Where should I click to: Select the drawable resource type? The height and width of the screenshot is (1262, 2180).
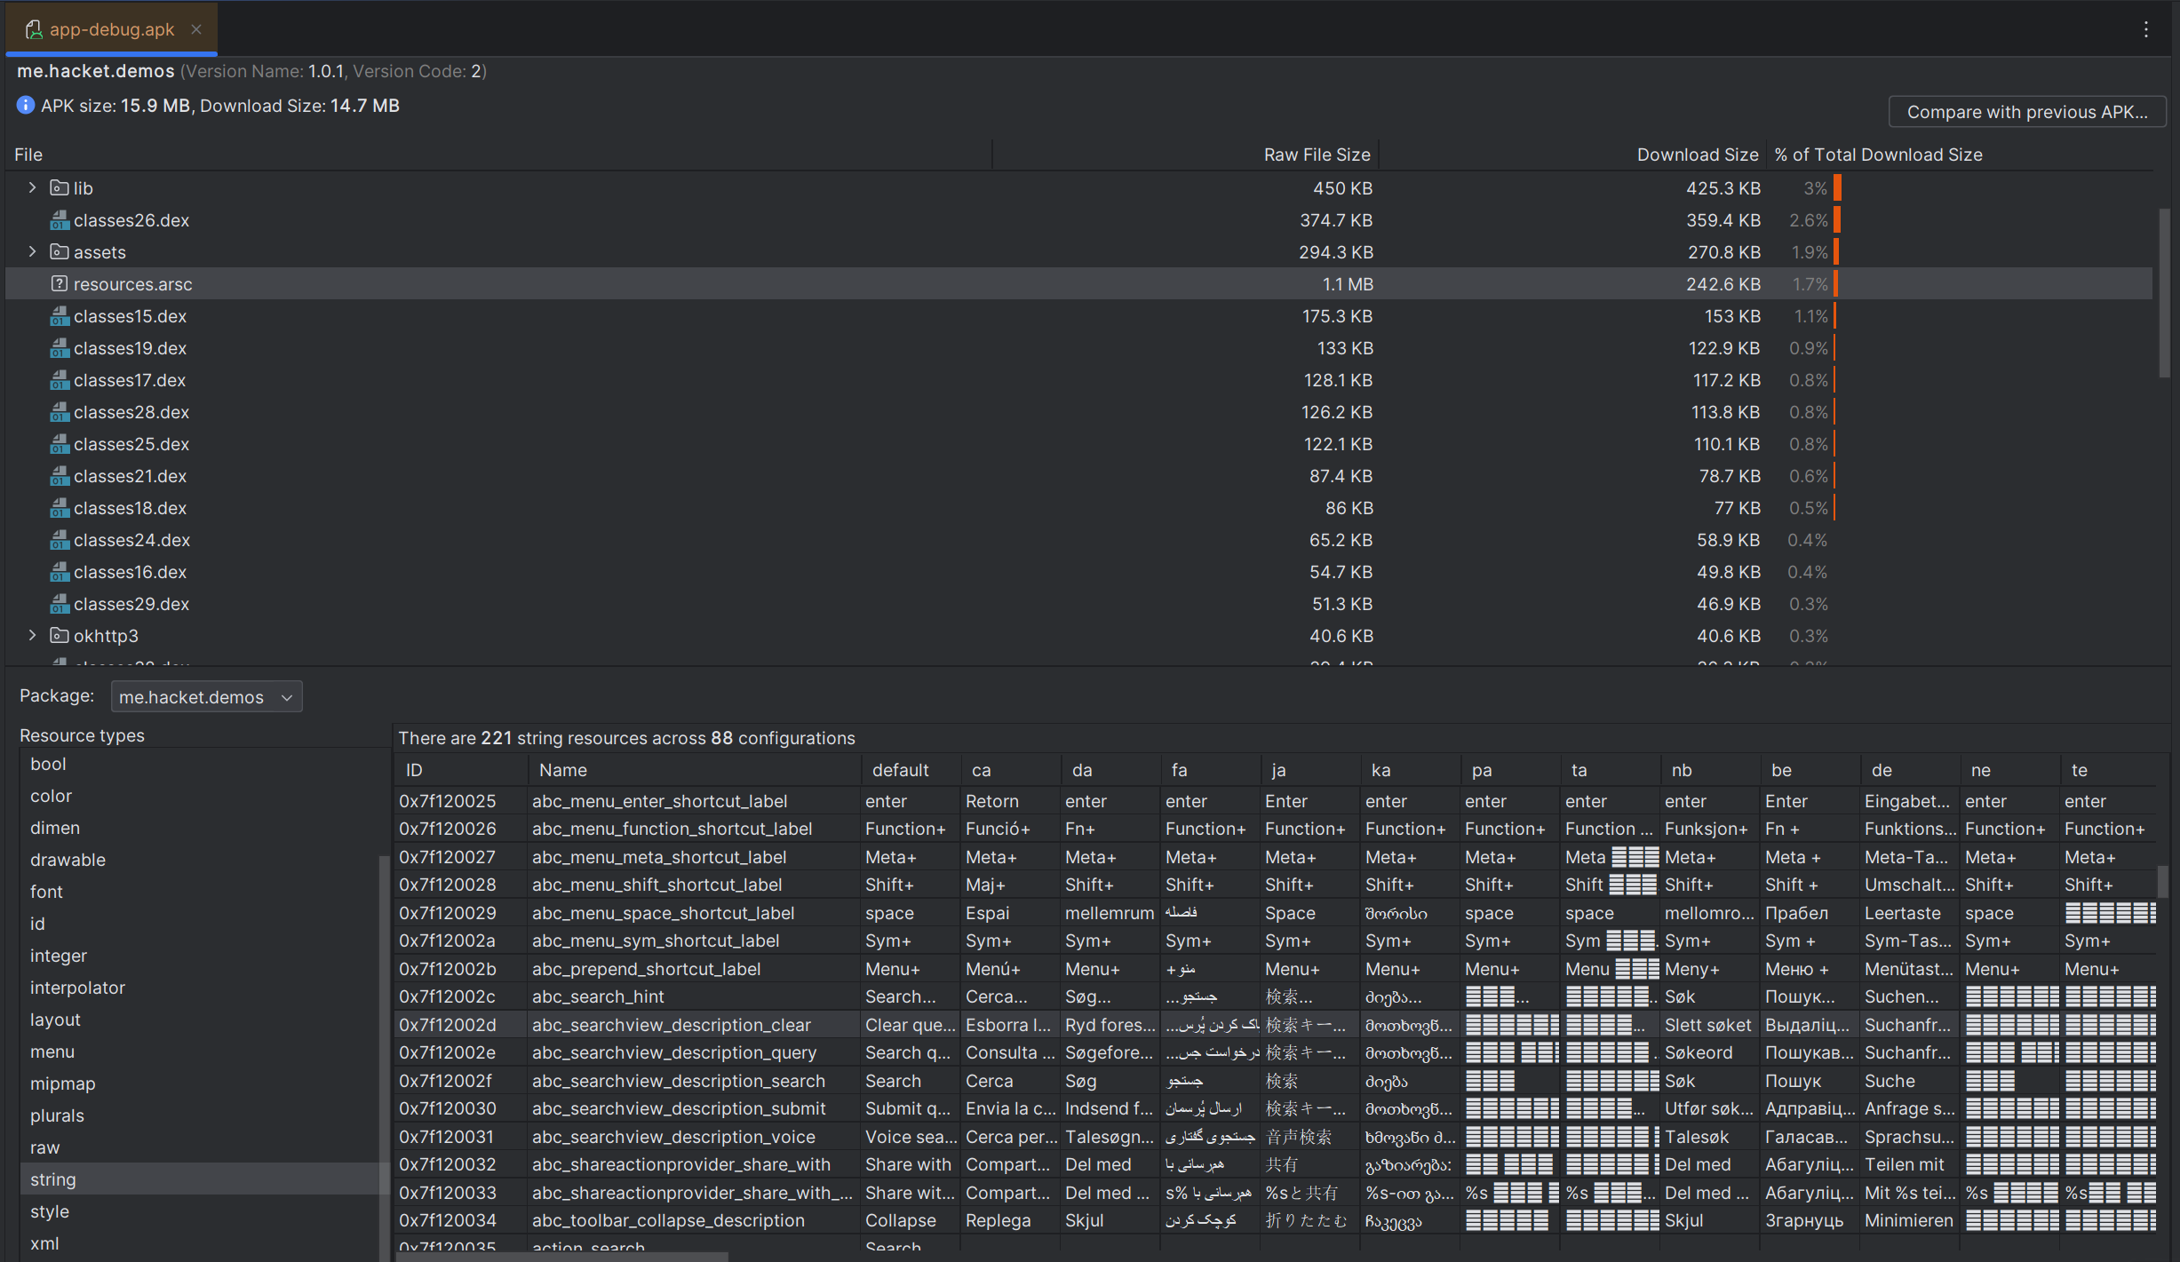point(68,860)
